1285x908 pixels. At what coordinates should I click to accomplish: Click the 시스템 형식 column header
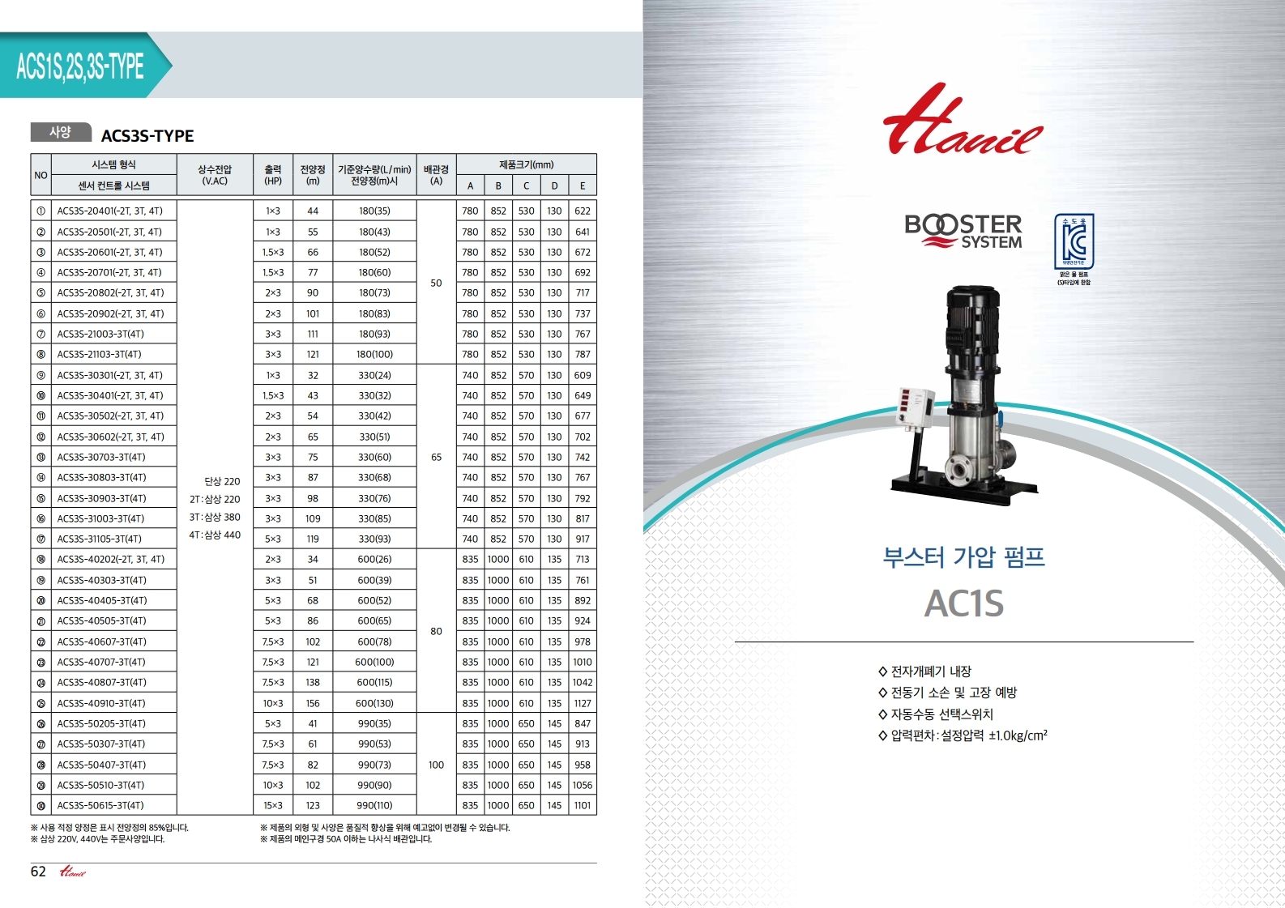coord(113,164)
